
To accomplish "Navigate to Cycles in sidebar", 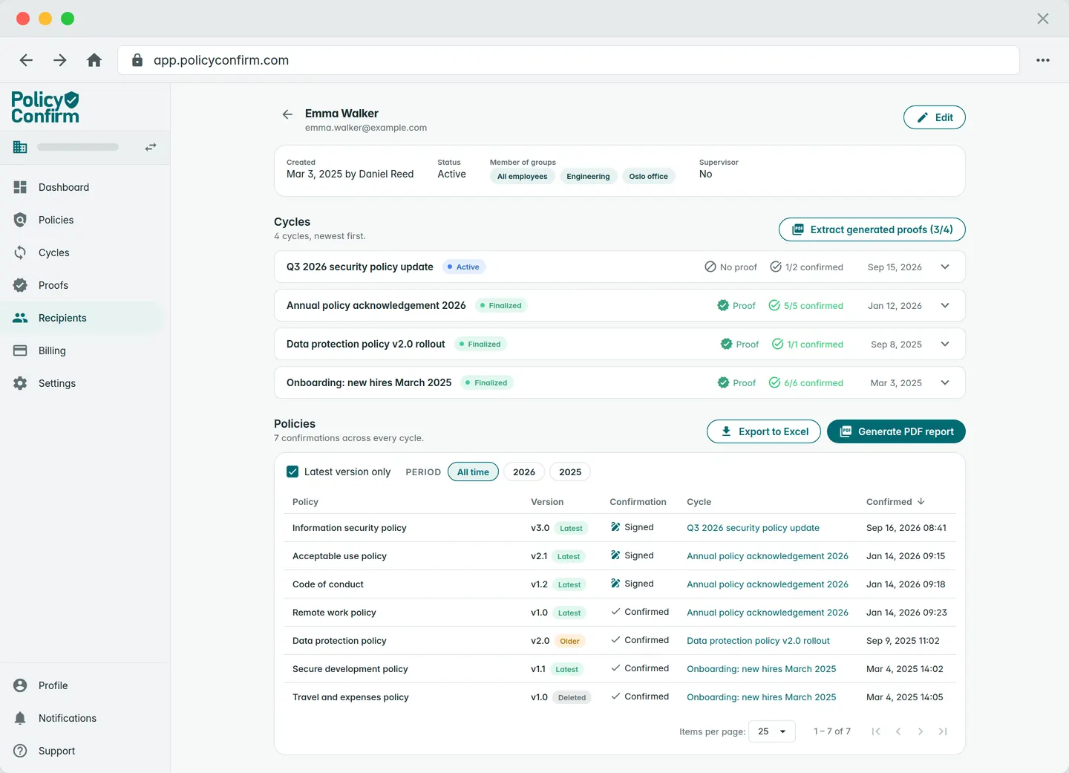I will coord(82,252).
